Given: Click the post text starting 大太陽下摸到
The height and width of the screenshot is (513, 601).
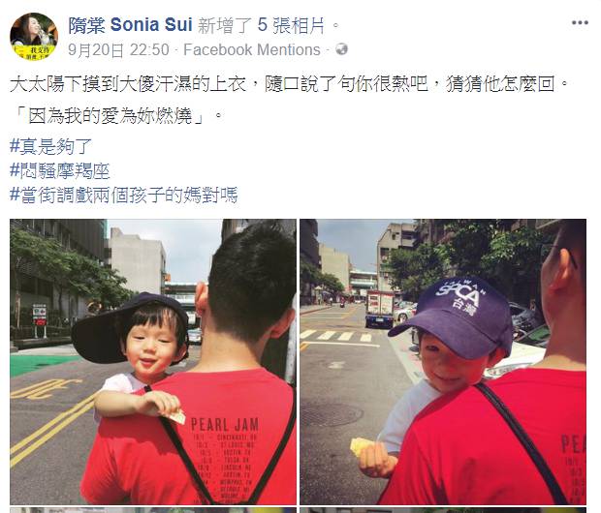Looking at the screenshot, I should coord(290,84).
